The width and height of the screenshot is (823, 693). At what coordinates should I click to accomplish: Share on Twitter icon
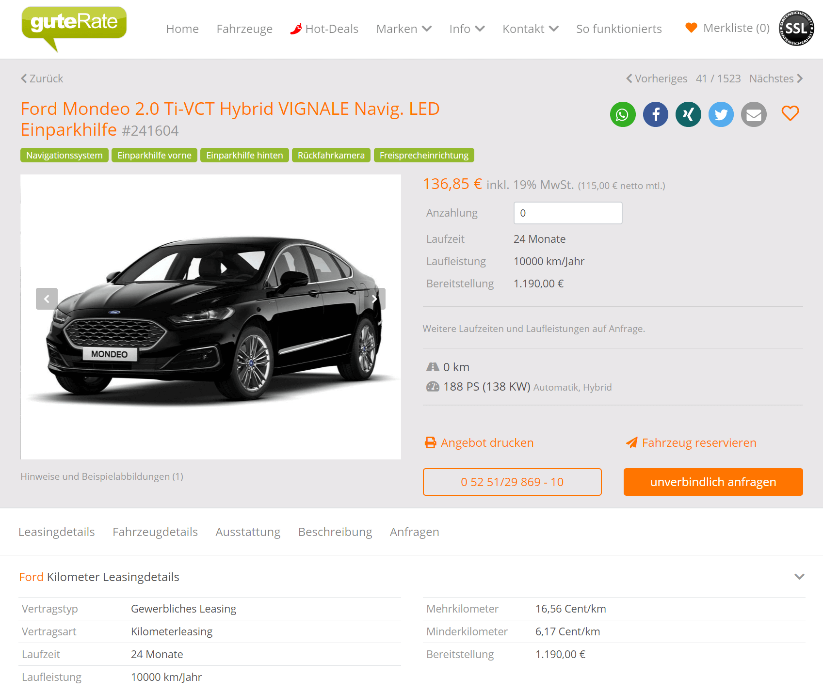click(x=721, y=114)
